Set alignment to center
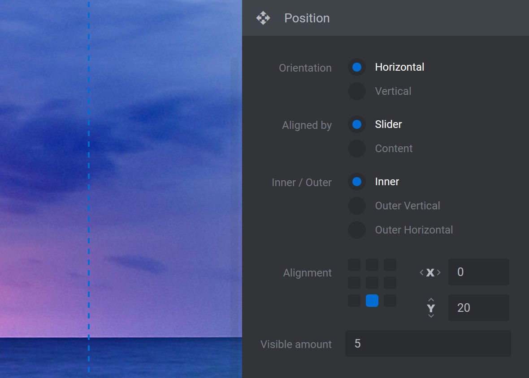Image resolution: width=529 pixels, height=378 pixels. [x=372, y=283]
